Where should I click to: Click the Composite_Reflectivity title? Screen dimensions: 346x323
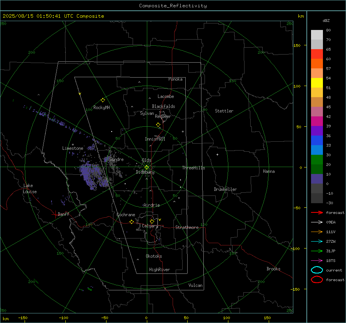click(x=173, y=6)
